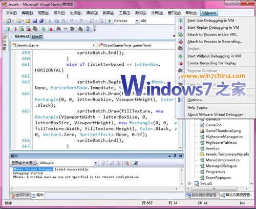Click the New Project toolbar icon
256x209 pixels.
pos(8,21)
